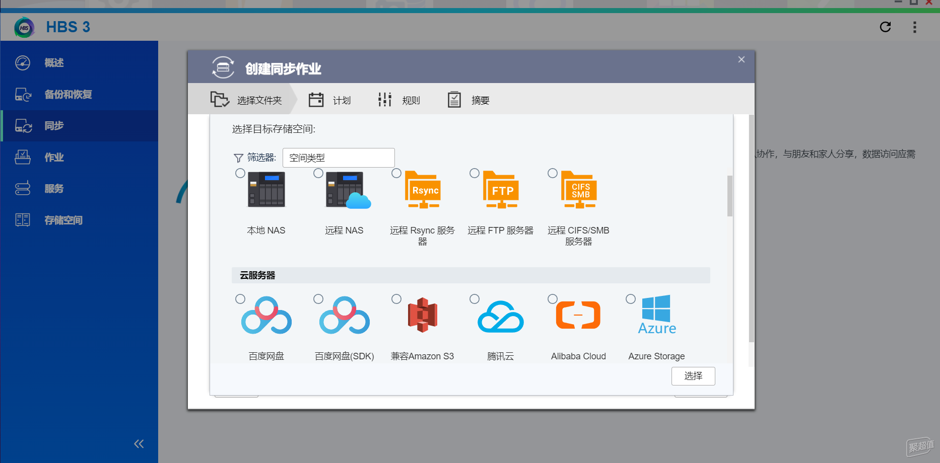This screenshot has height=463, width=940.
Task: Click the 服务 sidebar icon
Action: click(23, 188)
